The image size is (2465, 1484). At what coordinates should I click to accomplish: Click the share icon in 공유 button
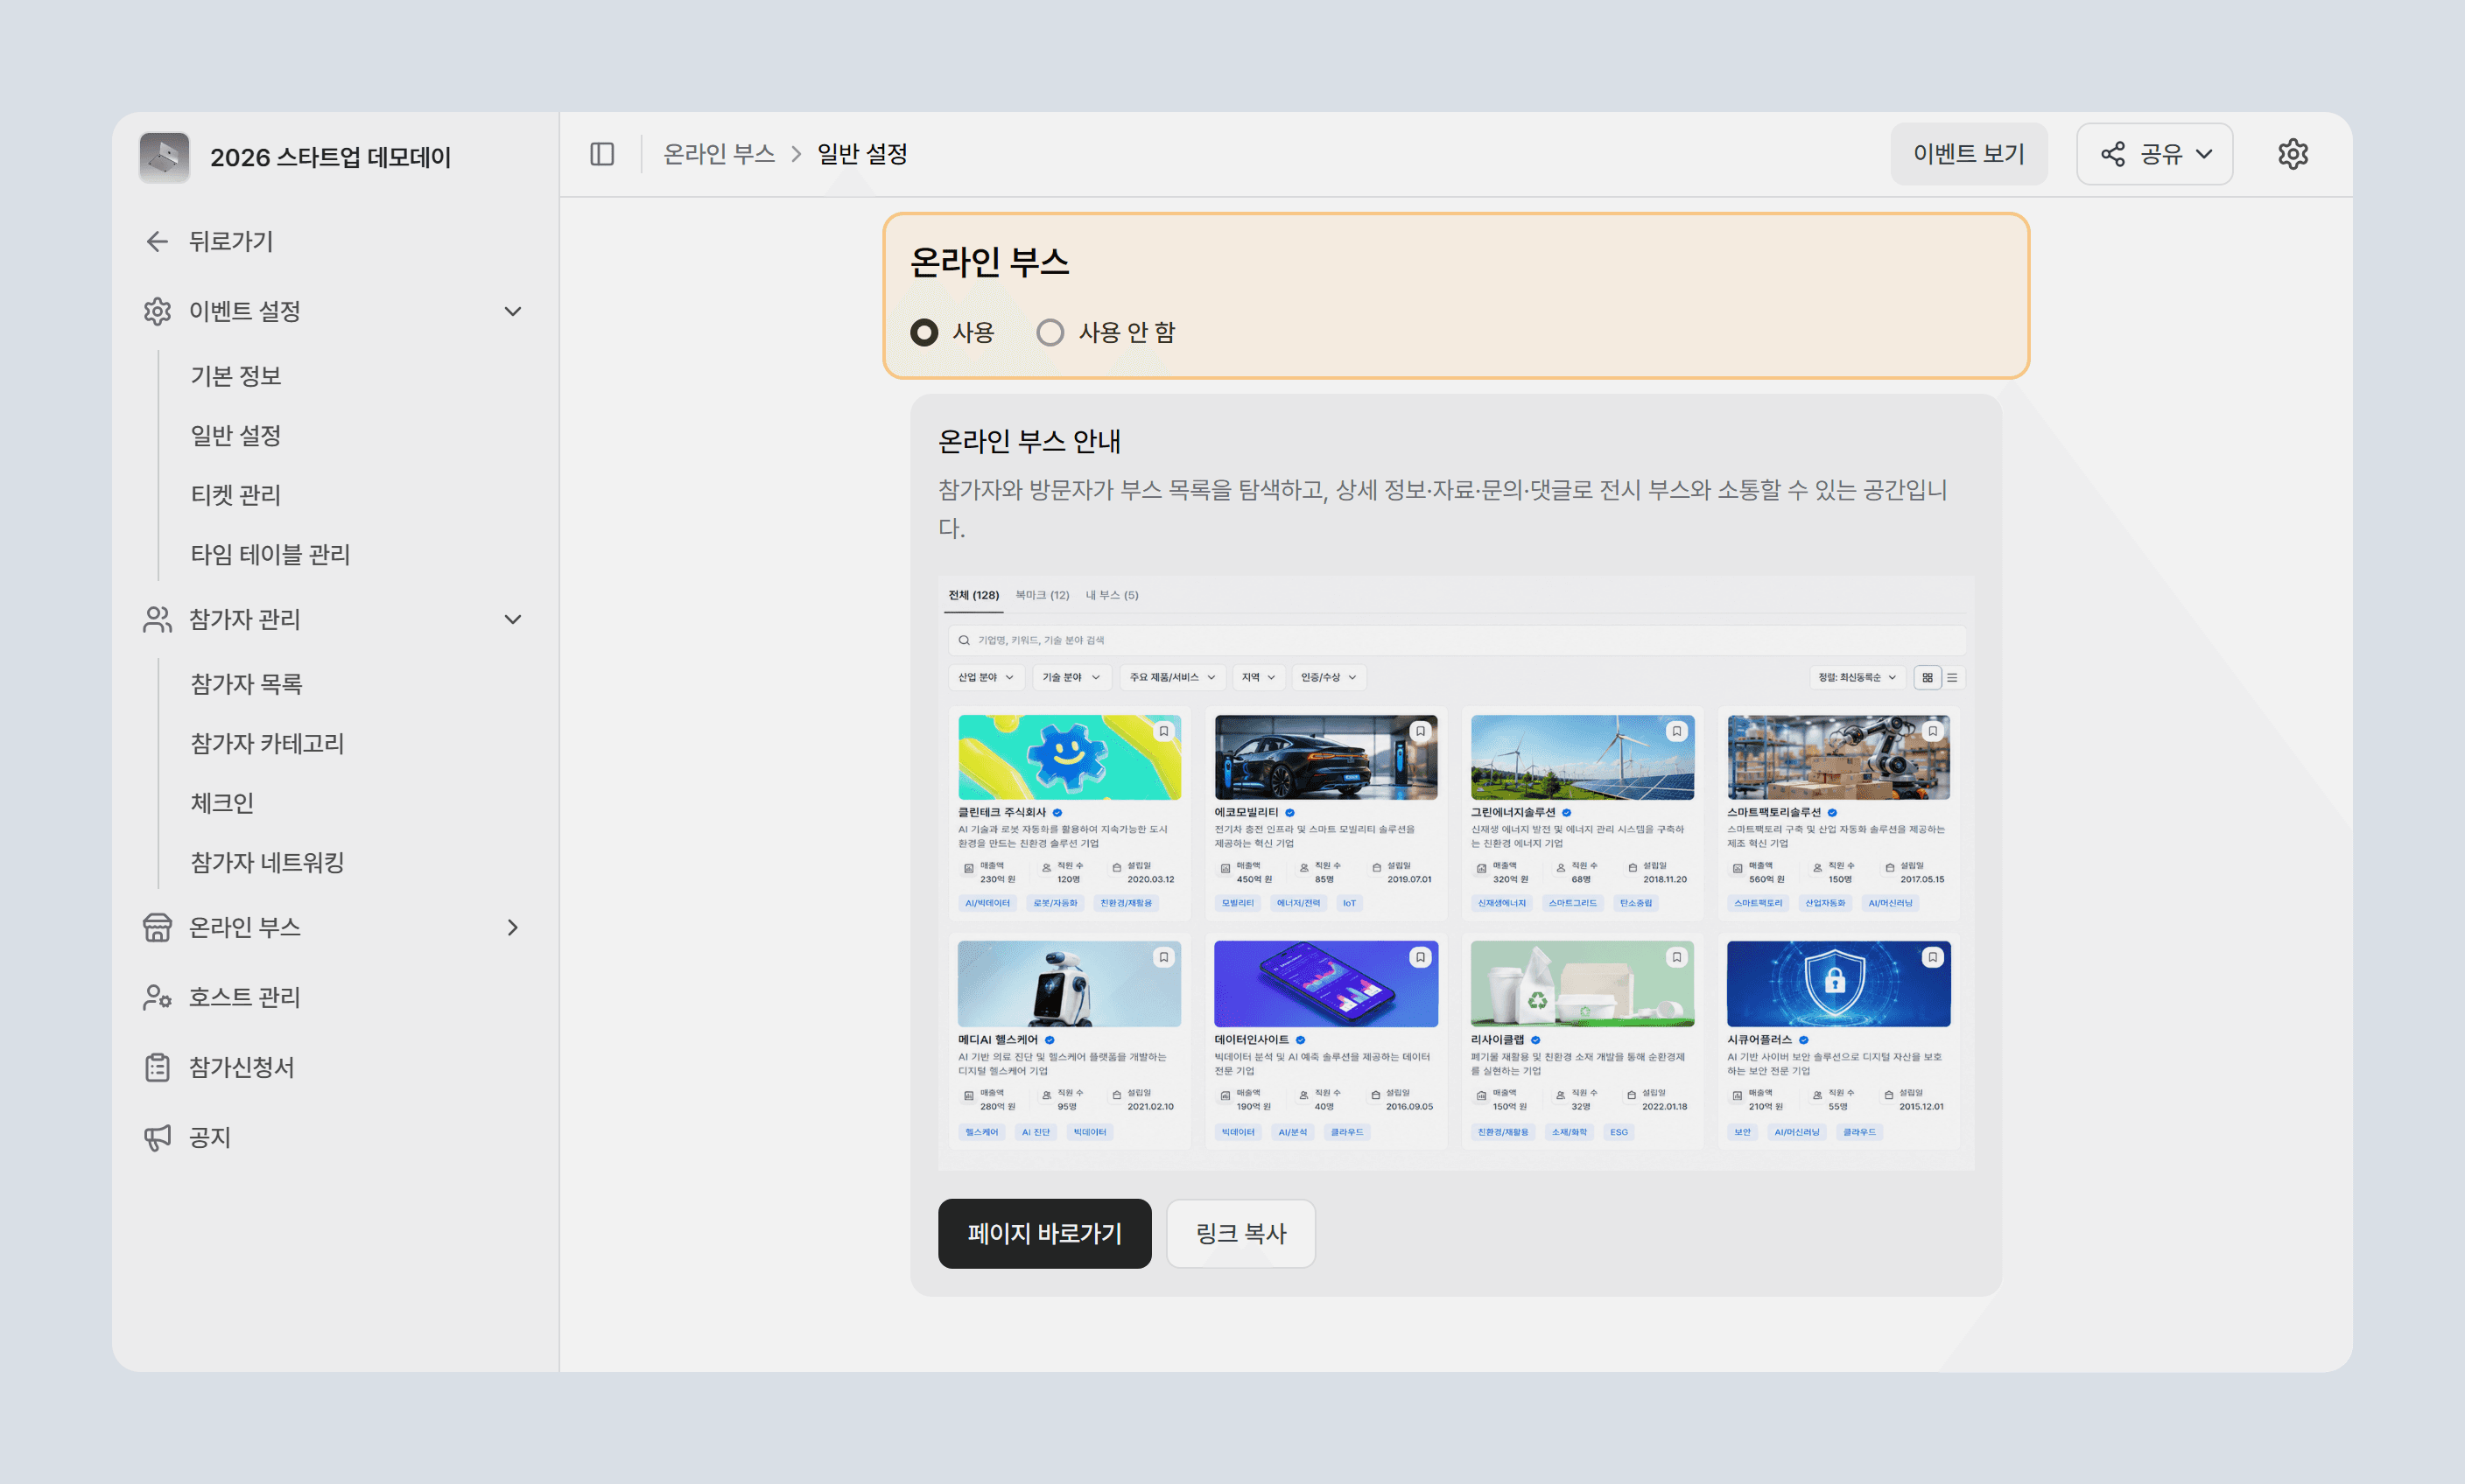[2112, 154]
